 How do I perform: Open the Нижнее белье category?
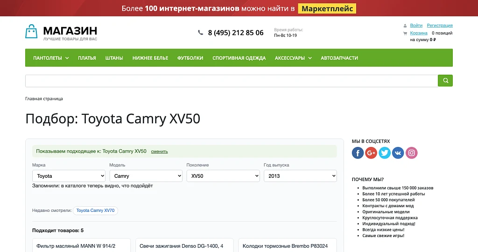pyautogui.click(x=150, y=58)
